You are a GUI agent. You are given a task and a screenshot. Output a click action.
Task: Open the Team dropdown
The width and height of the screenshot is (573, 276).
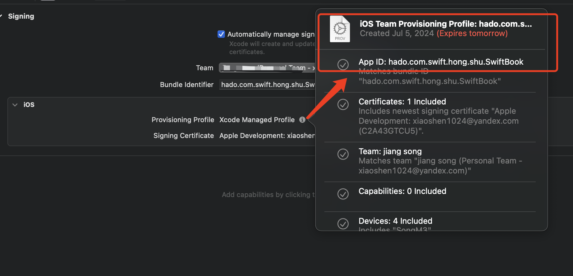[x=267, y=68]
